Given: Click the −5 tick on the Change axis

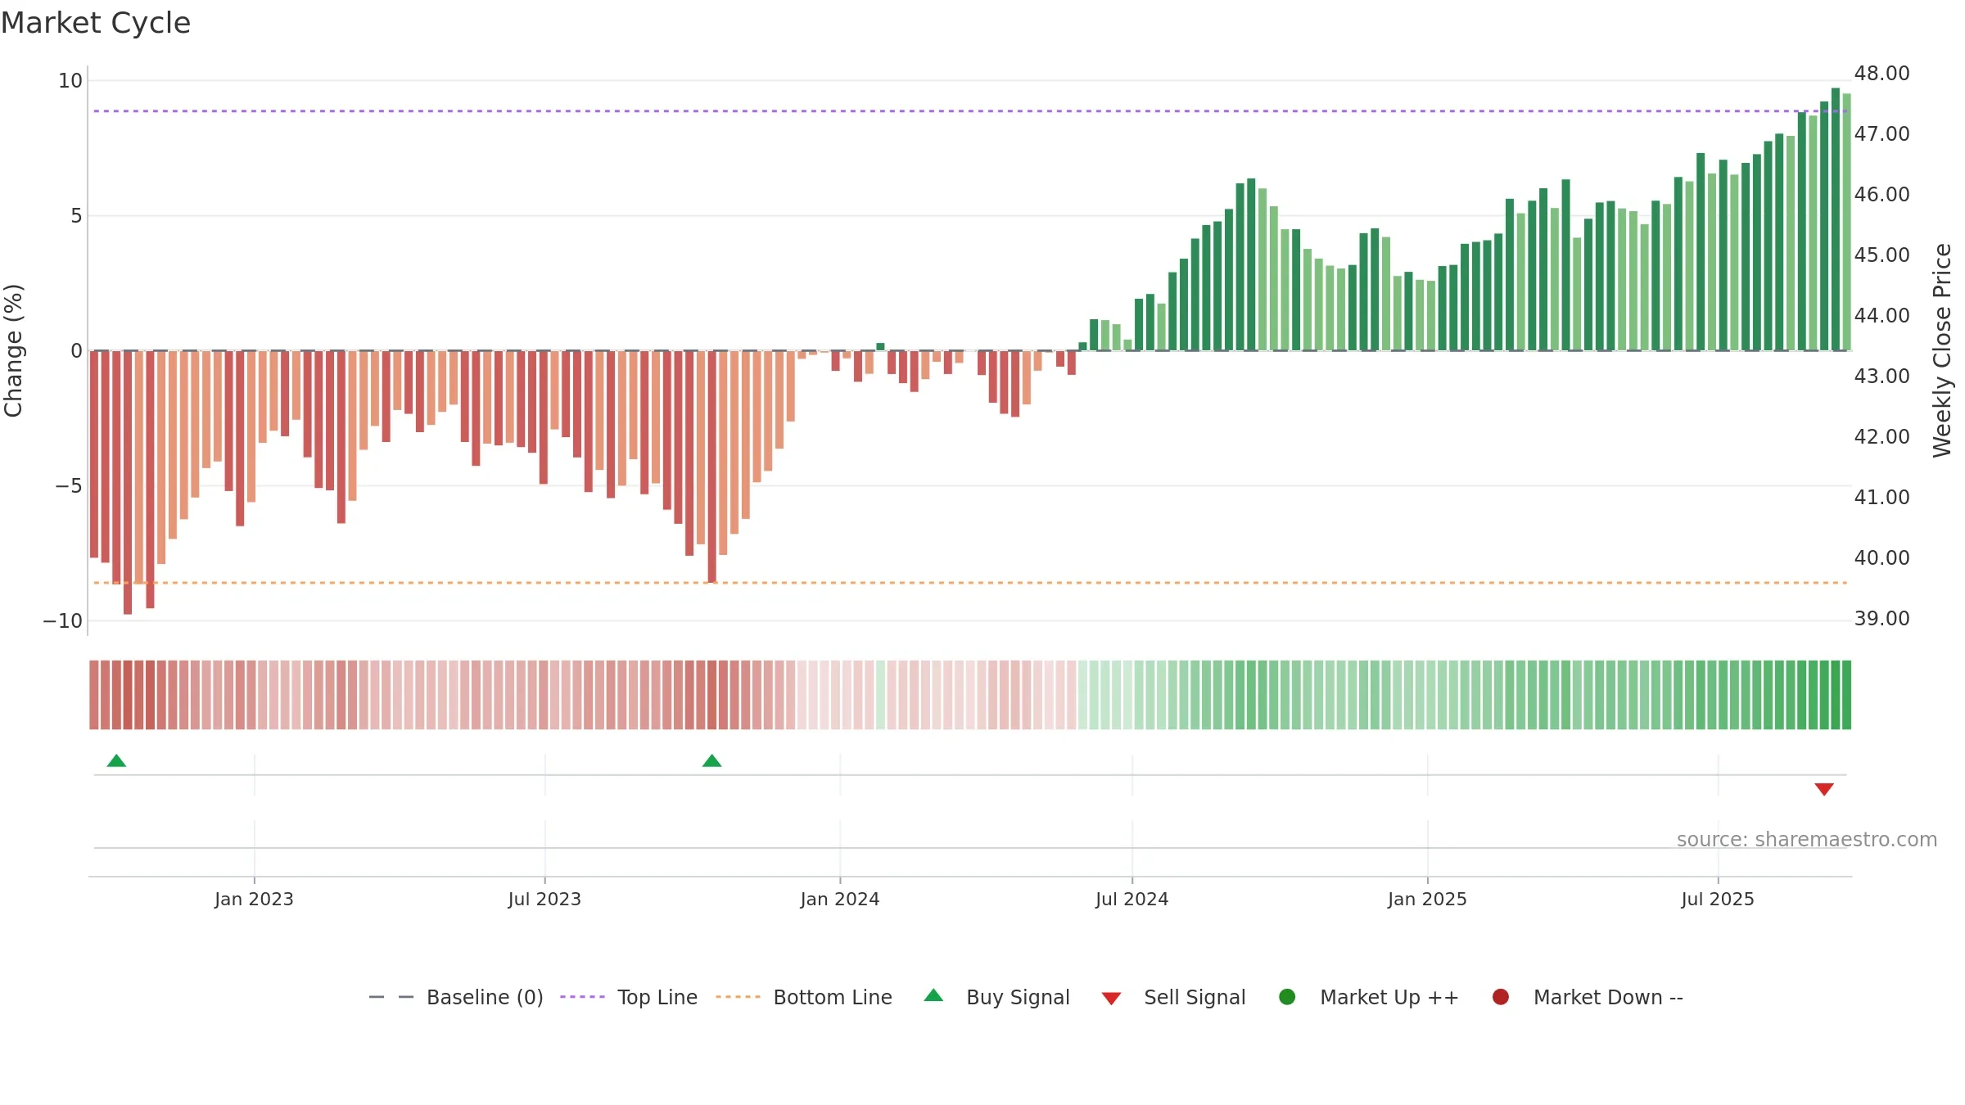Looking at the screenshot, I should (x=69, y=485).
